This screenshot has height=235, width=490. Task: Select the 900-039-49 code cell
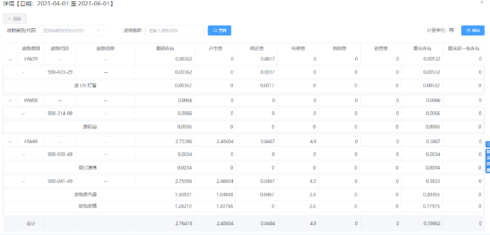pyautogui.click(x=59, y=154)
